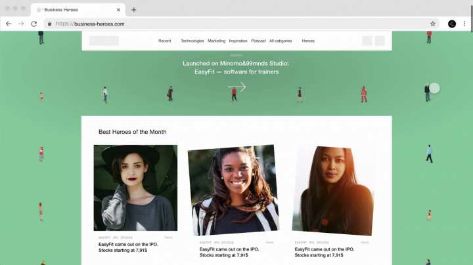Screen dimensions: 473x265
Task: Open All catigories menu item
Action: click(281, 41)
